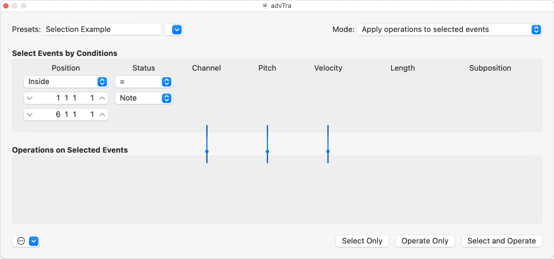Click the Select Only button
Image resolution: width=554 pixels, height=259 pixels.
[362, 241]
